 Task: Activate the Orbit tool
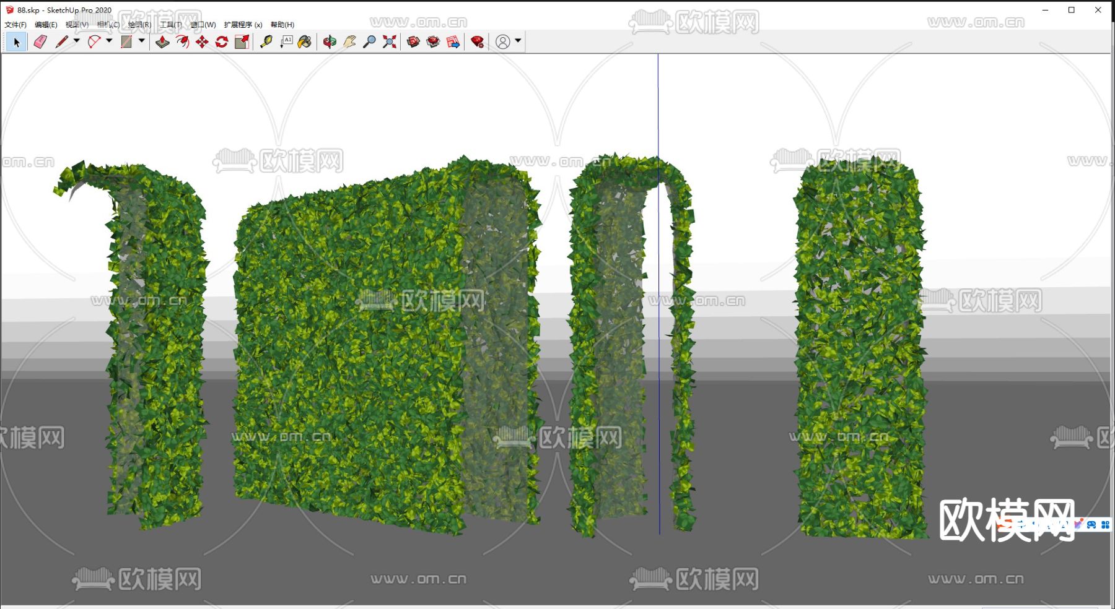pyautogui.click(x=330, y=41)
